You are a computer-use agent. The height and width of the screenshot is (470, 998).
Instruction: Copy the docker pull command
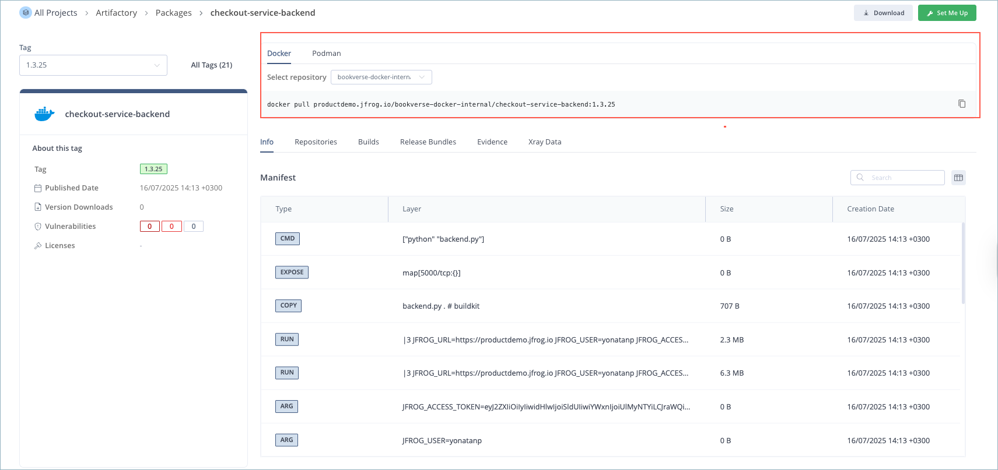[962, 104]
